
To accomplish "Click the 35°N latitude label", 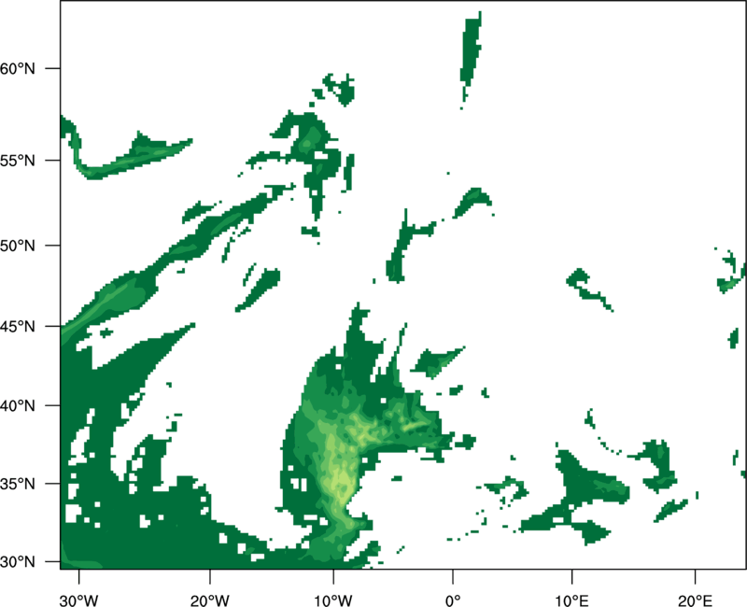I will point(18,484).
